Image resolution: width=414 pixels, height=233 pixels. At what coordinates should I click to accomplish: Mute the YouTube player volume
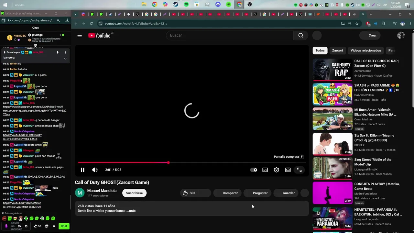[x=95, y=170]
